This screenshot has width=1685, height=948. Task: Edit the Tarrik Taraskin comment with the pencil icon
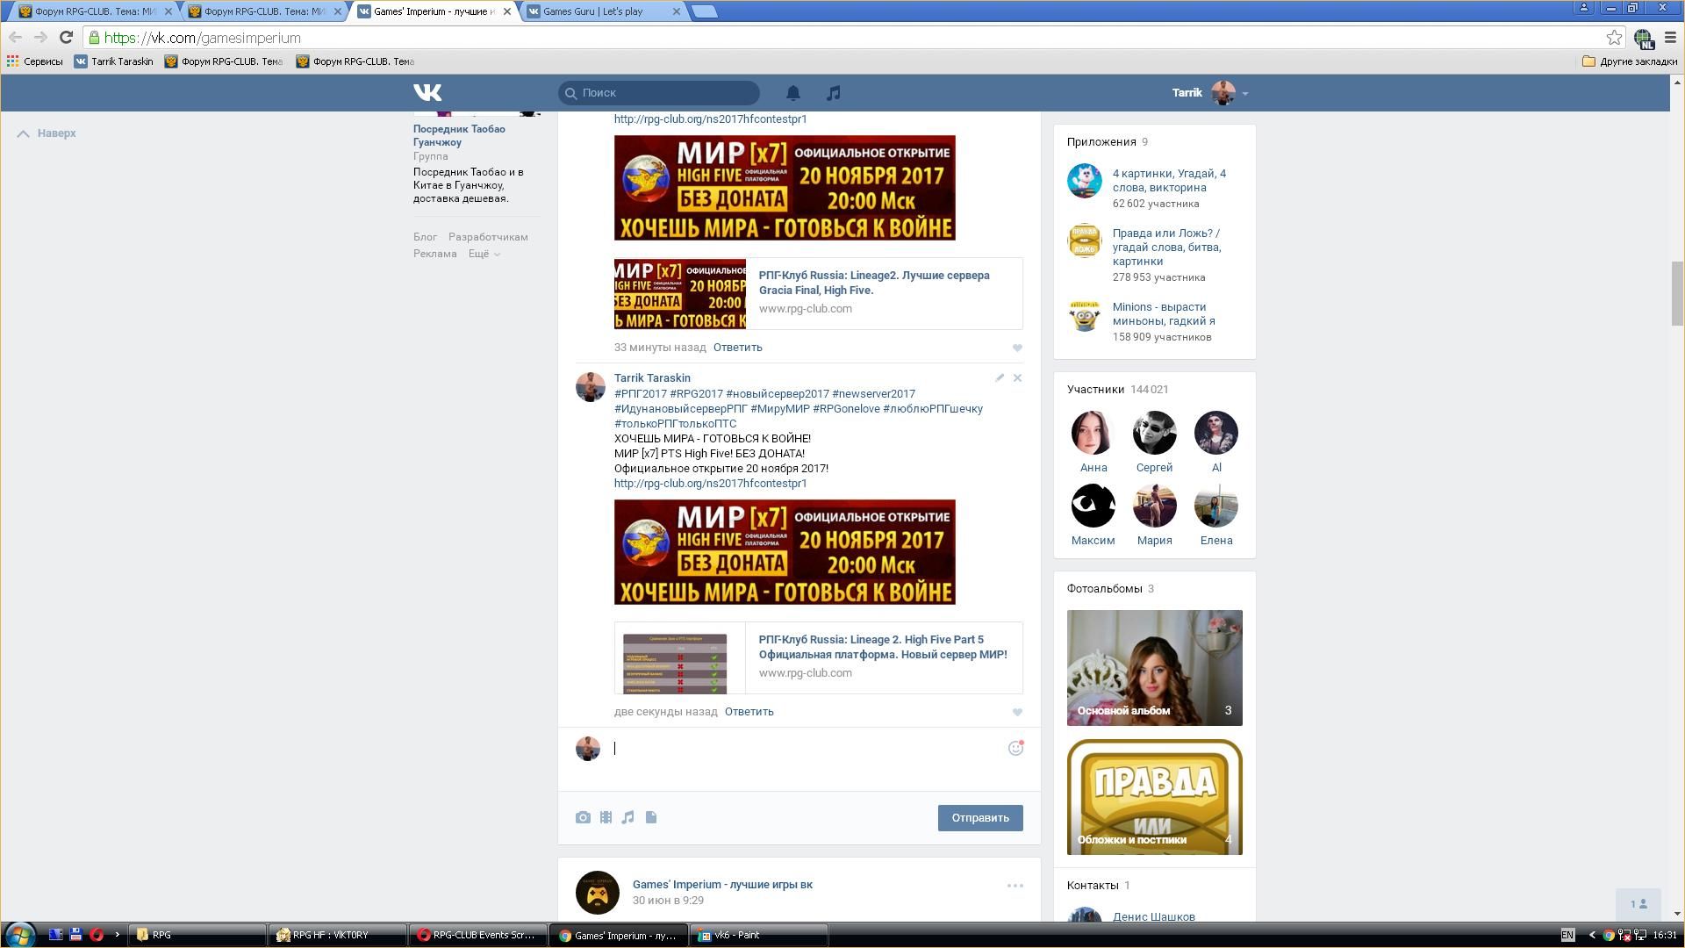(1000, 377)
